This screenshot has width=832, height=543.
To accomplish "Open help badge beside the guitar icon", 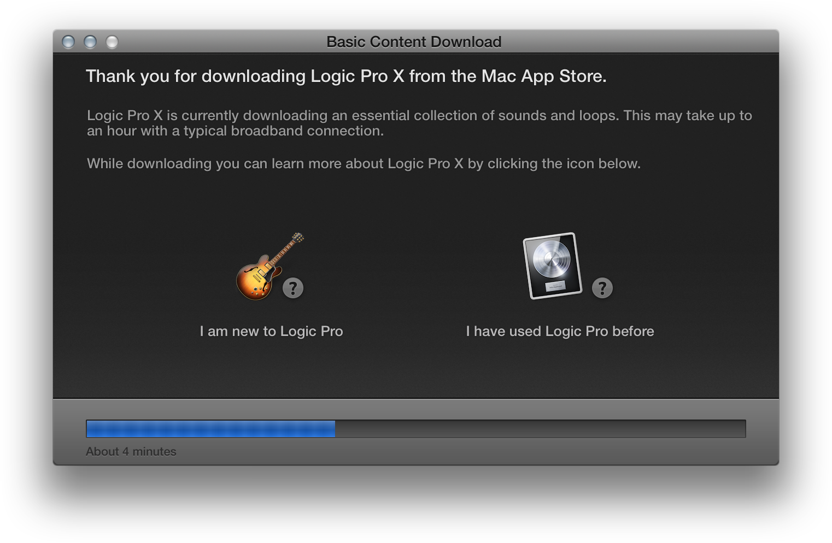I will point(293,288).
